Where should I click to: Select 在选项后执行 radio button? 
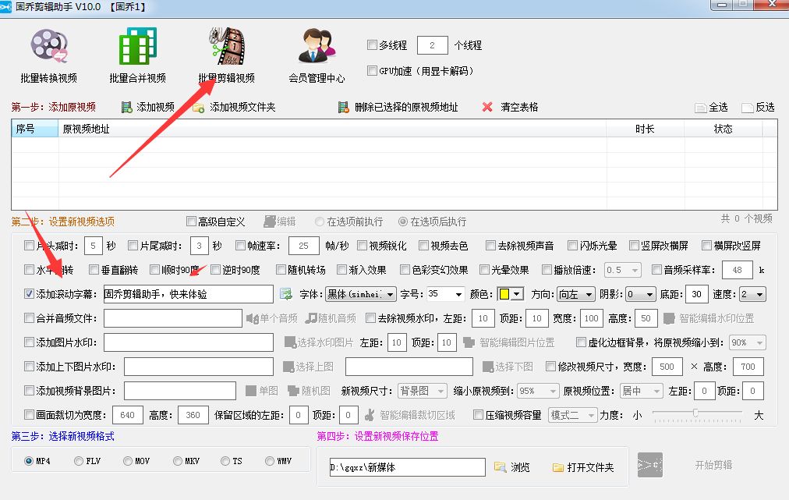click(402, 221)
